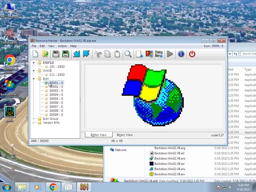Copy using the two-pages toolbar icon
The image size is (256, 192).
coord(107,54)
